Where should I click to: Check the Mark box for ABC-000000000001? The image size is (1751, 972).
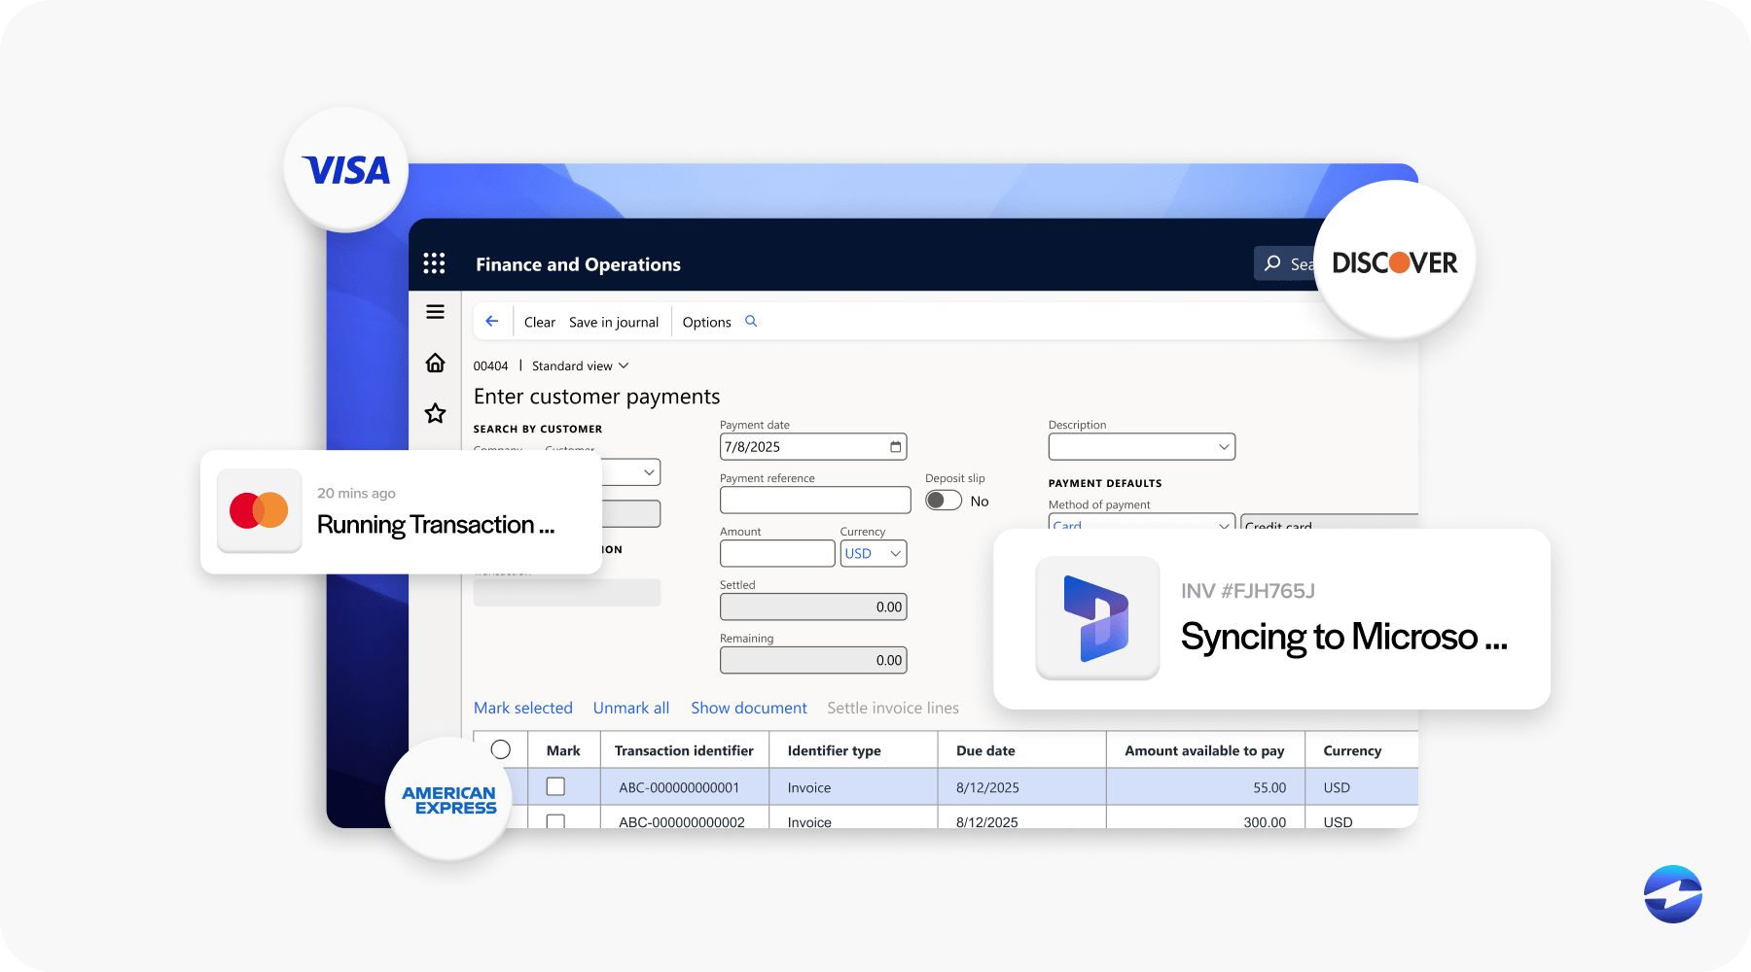coord(555,786)
